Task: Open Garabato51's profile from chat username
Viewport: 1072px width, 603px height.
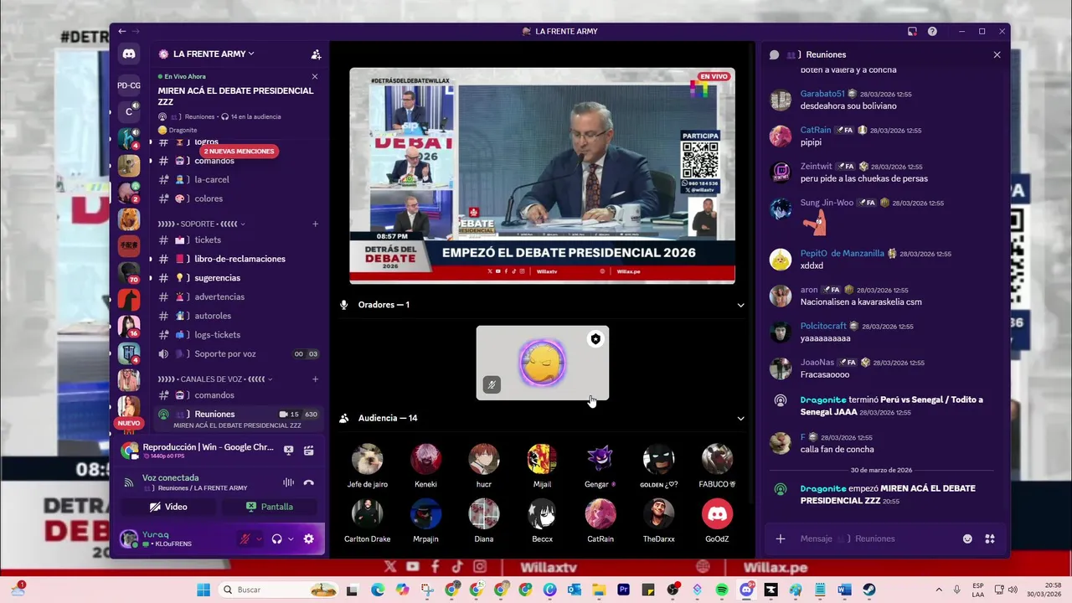Action: [822, 94]
